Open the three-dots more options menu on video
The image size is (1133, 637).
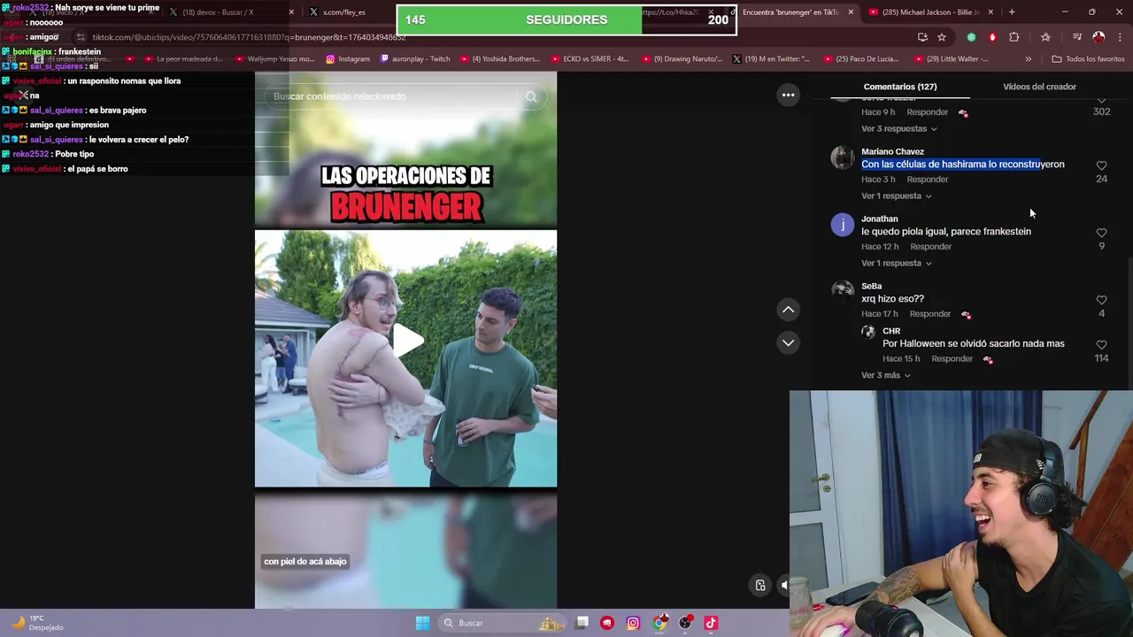788,95
